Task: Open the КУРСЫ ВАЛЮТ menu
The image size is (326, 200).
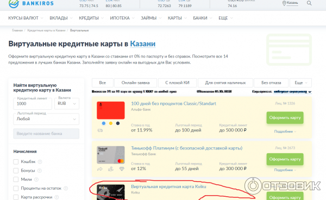Action: coord(26,18)
